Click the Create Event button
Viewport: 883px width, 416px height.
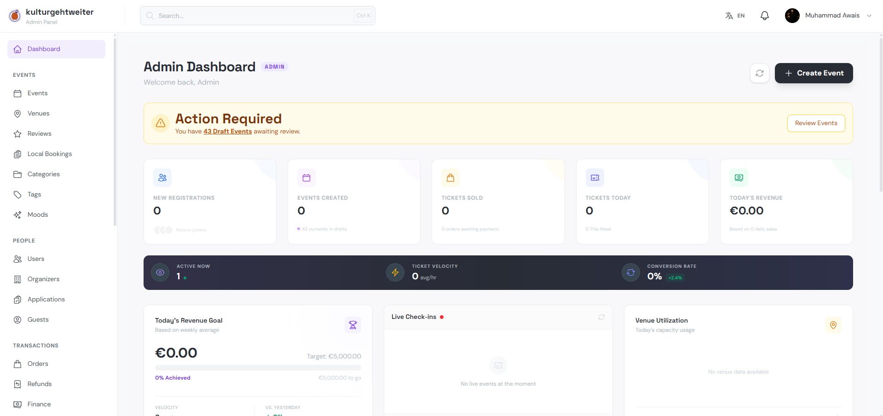(x=814, y=73)
